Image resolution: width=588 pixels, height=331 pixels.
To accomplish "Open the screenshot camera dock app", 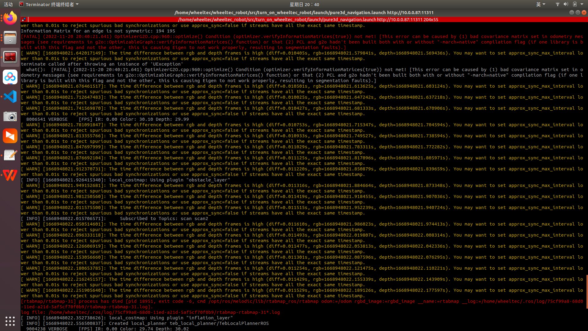I will coord(10,116).
